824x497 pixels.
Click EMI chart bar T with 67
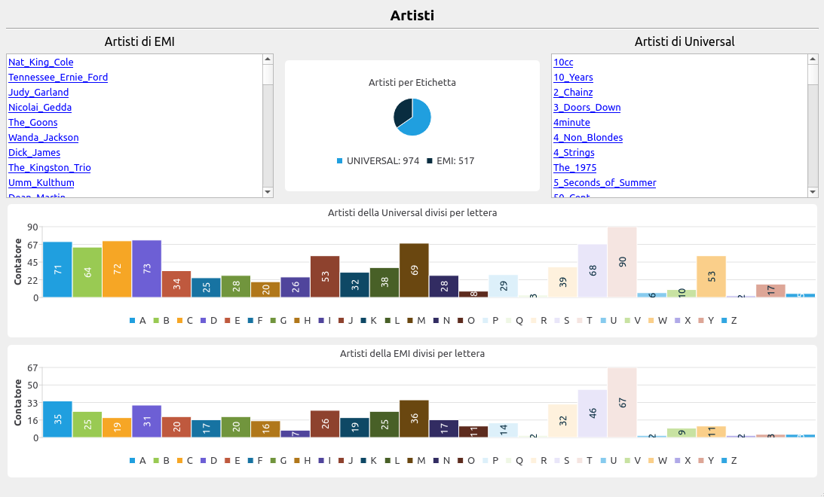click(x=622, y=403)
